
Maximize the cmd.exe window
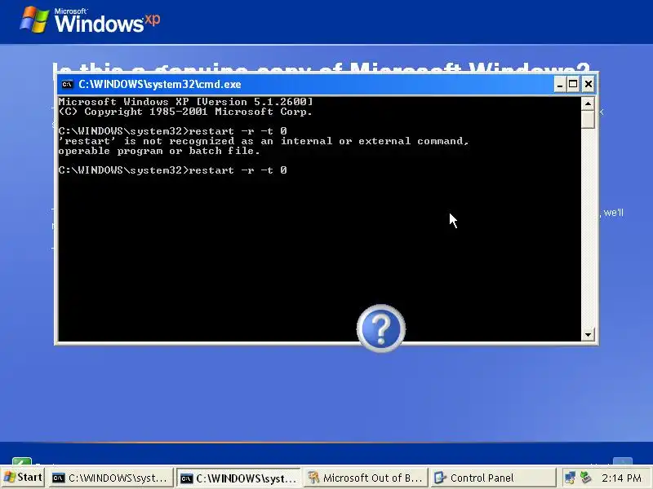pos(574,85)
